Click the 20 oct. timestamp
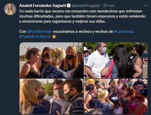This screenshot has width=151, height=115. coord(109,6)
